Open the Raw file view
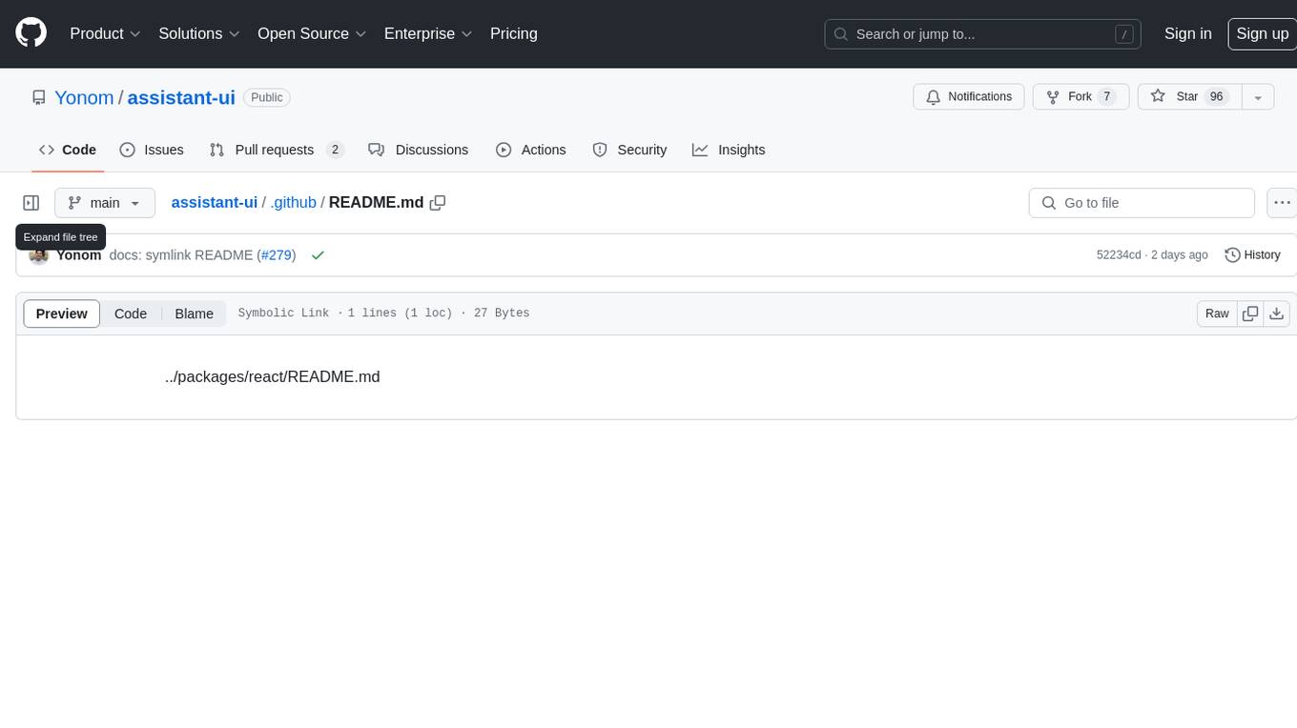This screenshot has width=1297, height=728. point(1217,313)
